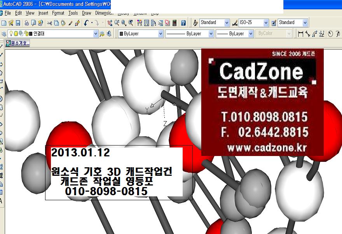Open the Tool Palettes window icon

pyautogui.click(x=154, y=23)
